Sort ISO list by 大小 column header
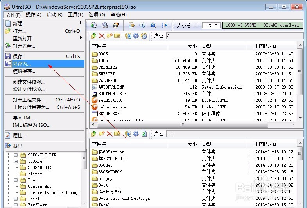Image resolution: width=307 pixels, height=208 pixels. click(183, 46)
